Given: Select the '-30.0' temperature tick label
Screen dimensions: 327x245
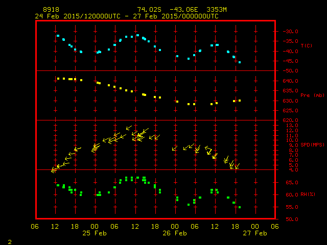Looking at the screenshot, I should click(x=291, y=32).
